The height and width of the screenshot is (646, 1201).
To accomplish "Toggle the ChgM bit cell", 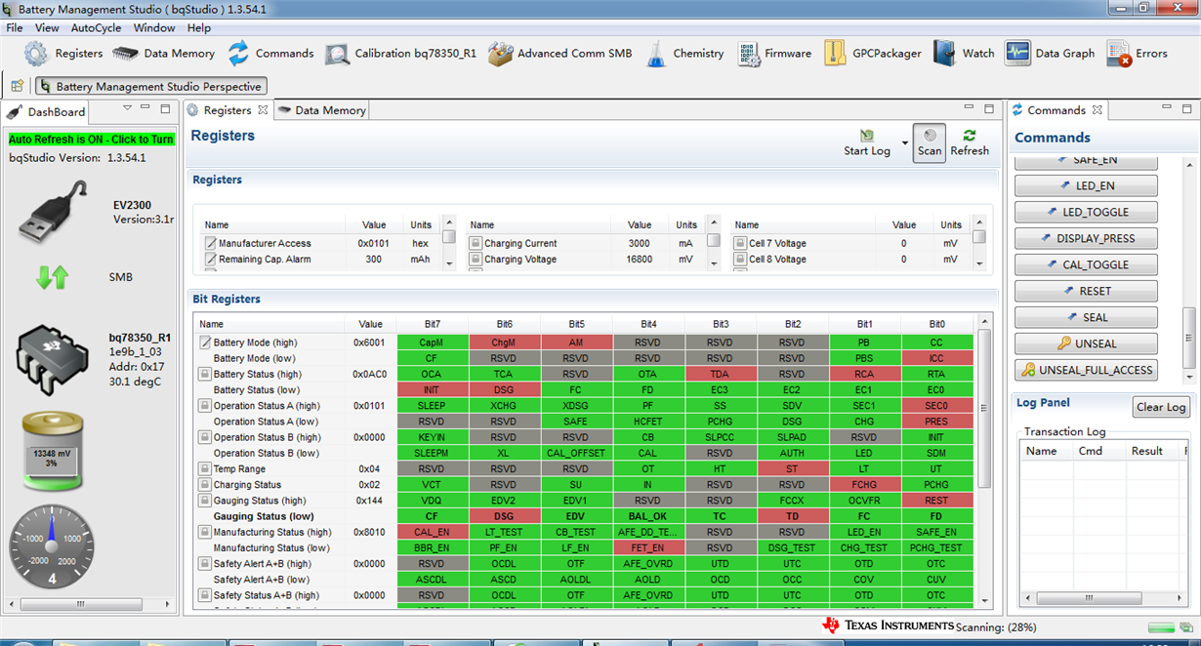I will 504,343.
